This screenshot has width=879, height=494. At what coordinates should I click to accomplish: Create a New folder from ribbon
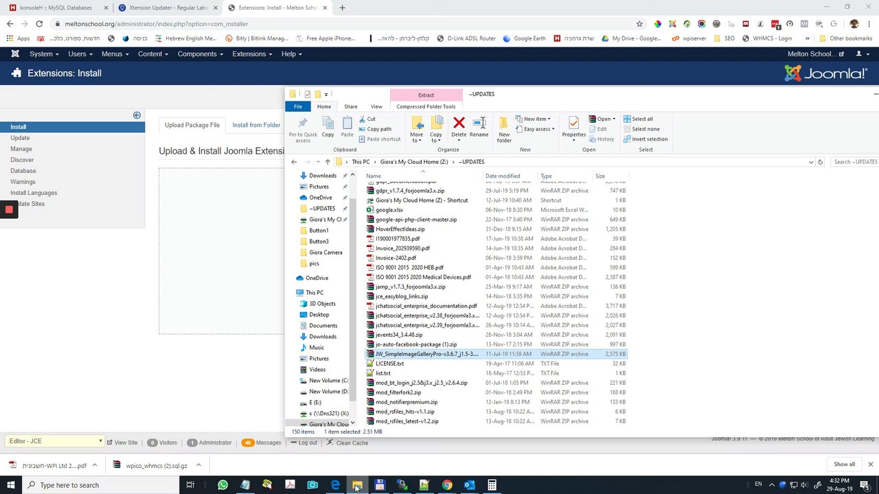pos(504,129)
